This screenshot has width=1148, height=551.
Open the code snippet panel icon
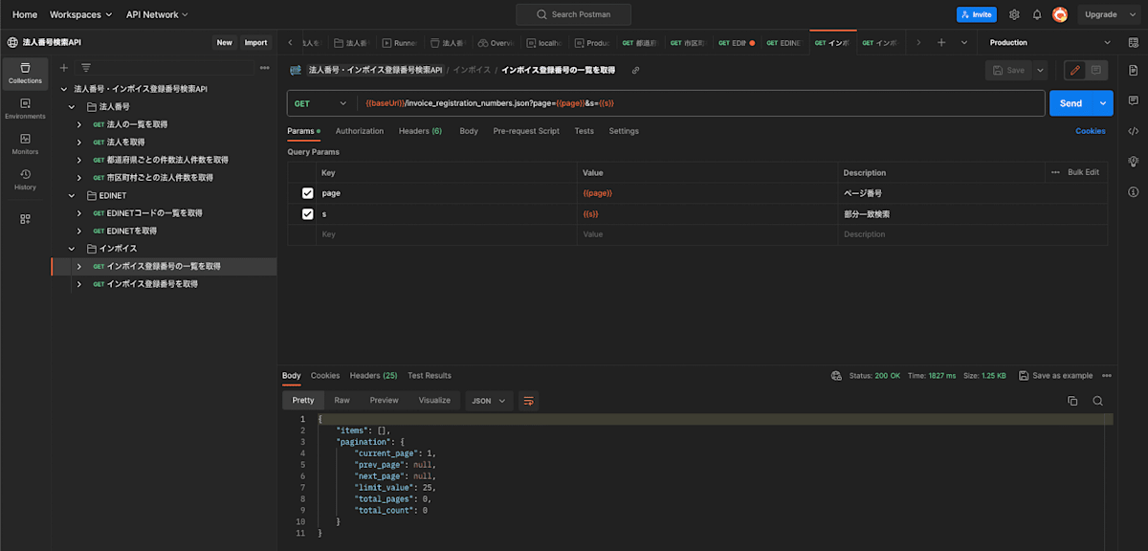point(1133,131)
